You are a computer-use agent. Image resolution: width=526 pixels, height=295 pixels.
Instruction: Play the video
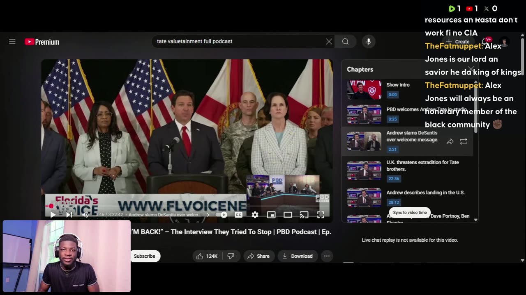[53, 215]
